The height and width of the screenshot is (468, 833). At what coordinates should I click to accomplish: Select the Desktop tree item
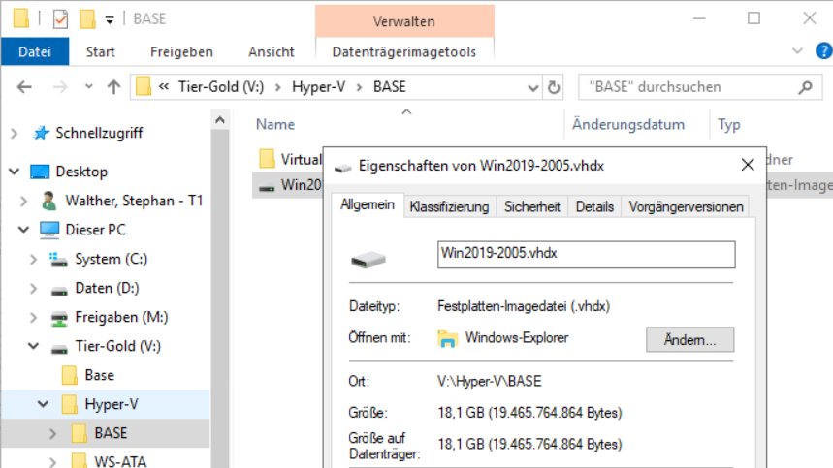click(81, 172)
